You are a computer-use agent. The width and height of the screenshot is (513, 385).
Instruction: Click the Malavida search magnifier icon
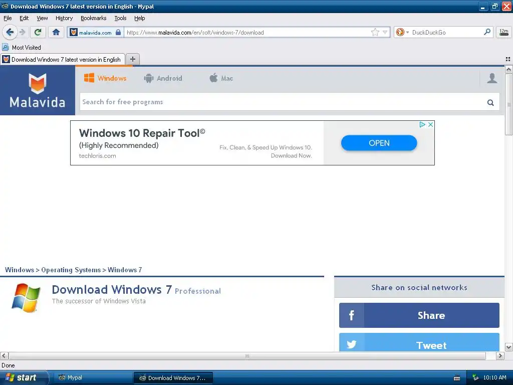tap(490, 102)
